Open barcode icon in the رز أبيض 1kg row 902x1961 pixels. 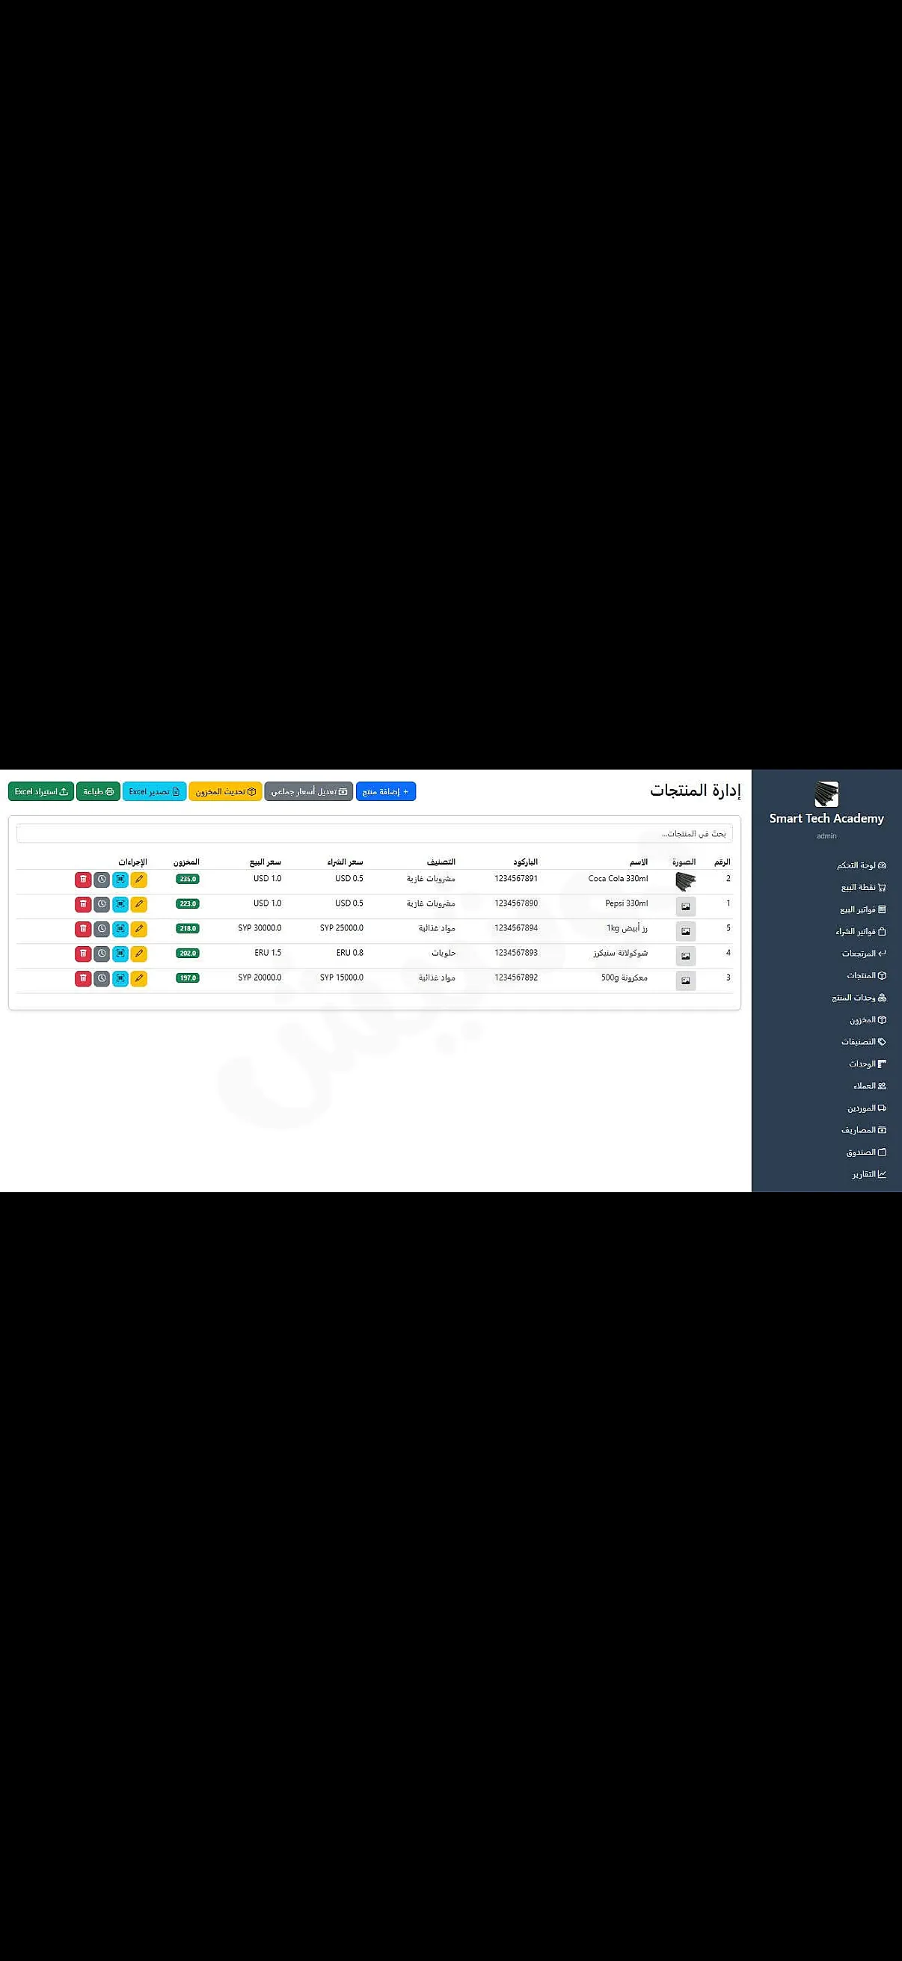120,929
